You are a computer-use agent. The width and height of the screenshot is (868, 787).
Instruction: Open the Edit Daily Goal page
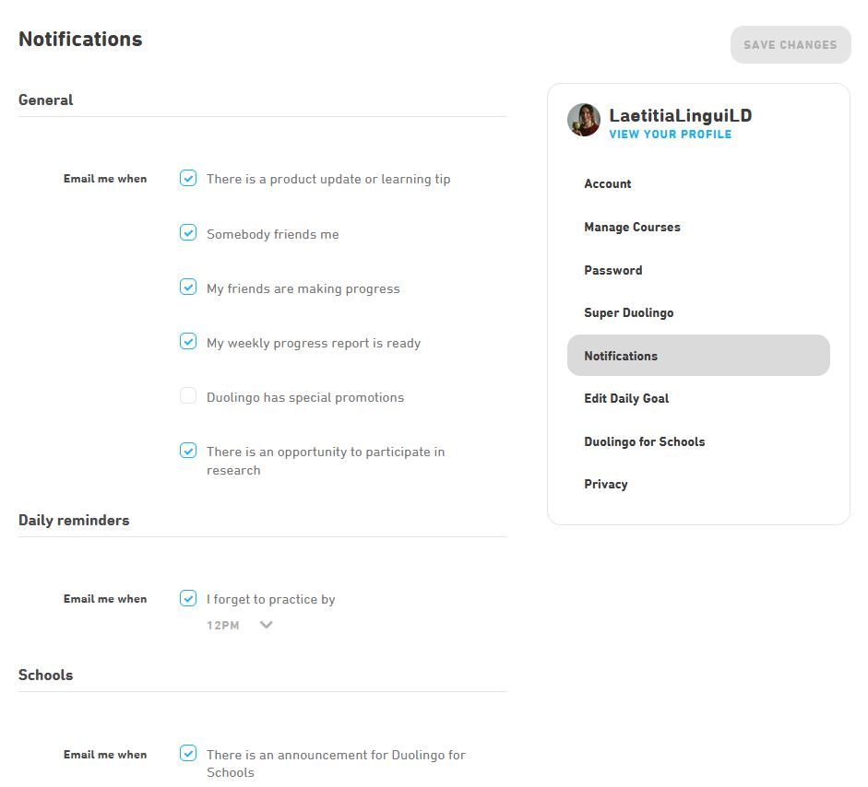click(x=626, y=398)
